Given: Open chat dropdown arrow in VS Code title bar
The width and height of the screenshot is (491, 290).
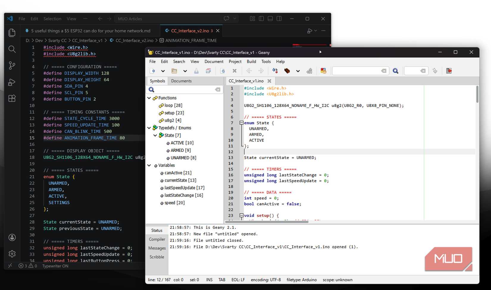Looking at the screenshot, I should coord(234,18).
